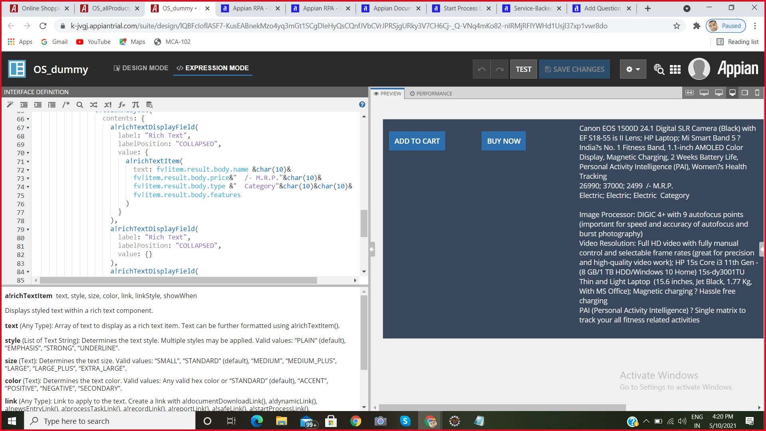Open the Appian navigation grid menu icon
Viewport: 766px width, 431px height.
675,69
